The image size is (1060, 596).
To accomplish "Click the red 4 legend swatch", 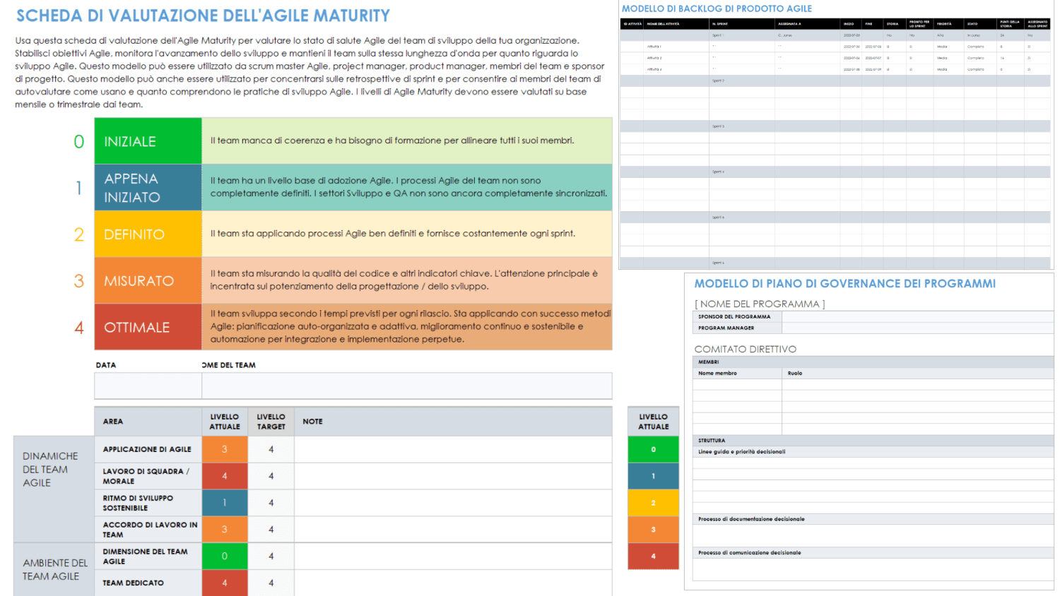I will tap(654, 556).
